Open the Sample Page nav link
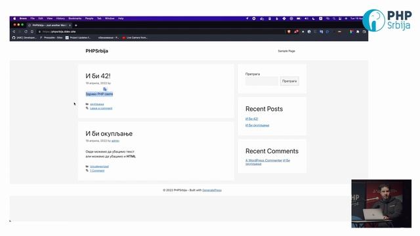This screenshot has width=420, height=236. [286, 51]
